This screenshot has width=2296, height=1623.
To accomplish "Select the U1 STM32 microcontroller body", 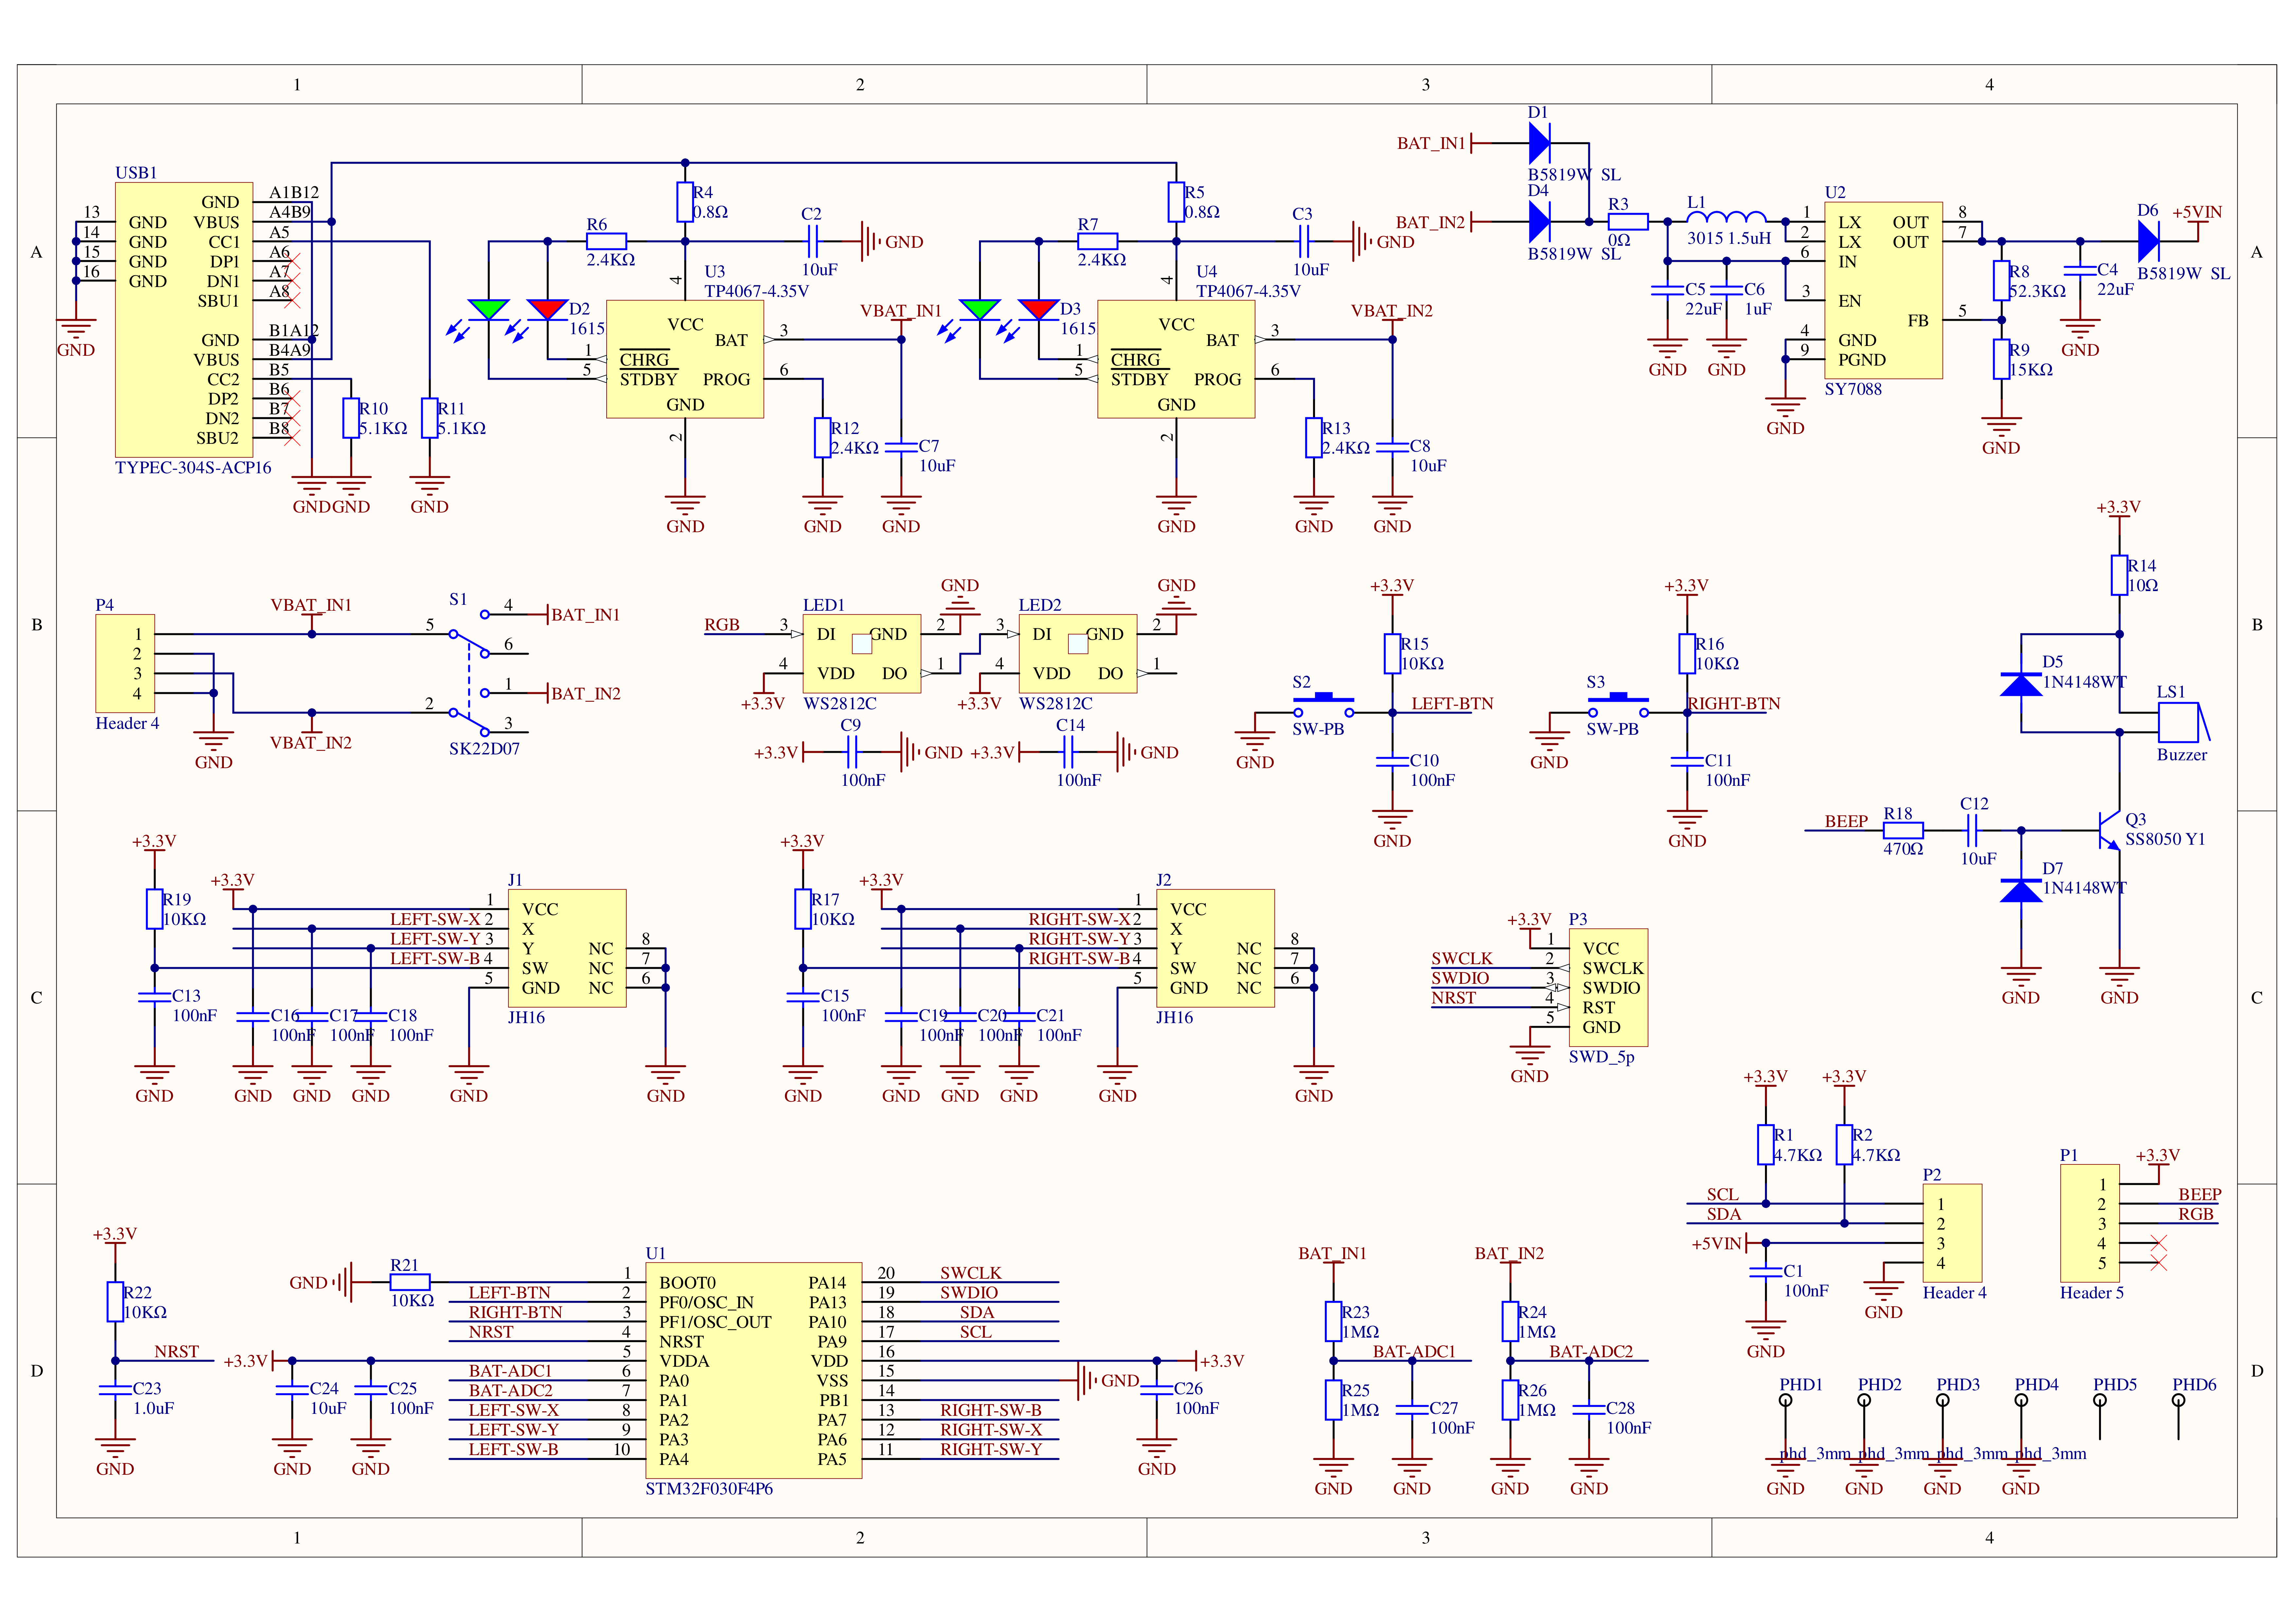I will coord(754,1370).
